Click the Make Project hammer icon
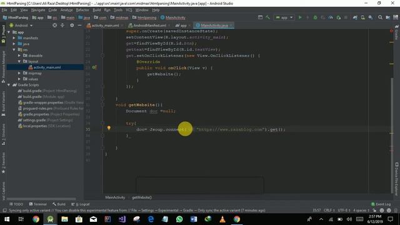The height and width of the screenshot is (225, 400). point(267,17)
